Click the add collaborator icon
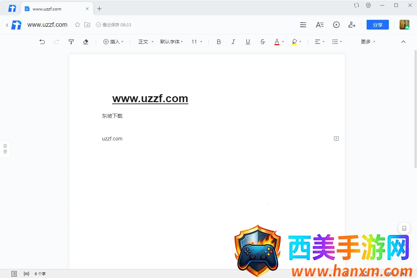The width and height of the screenshot is (417, 278). 352,25
